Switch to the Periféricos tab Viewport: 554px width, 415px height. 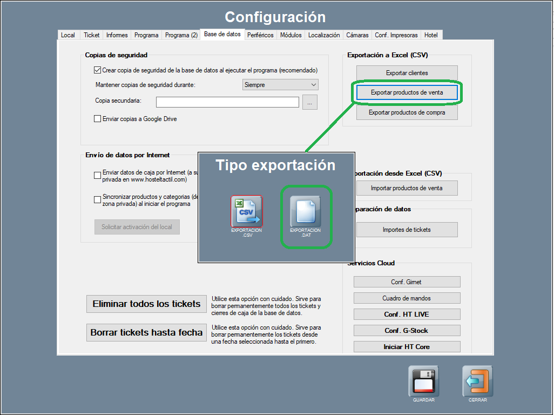[260, 35]
